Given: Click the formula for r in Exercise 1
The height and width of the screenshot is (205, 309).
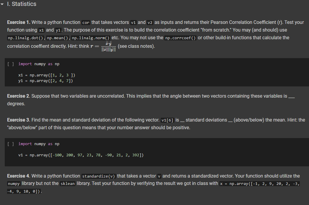Looking at the screenshot, I should coord(109,46).
